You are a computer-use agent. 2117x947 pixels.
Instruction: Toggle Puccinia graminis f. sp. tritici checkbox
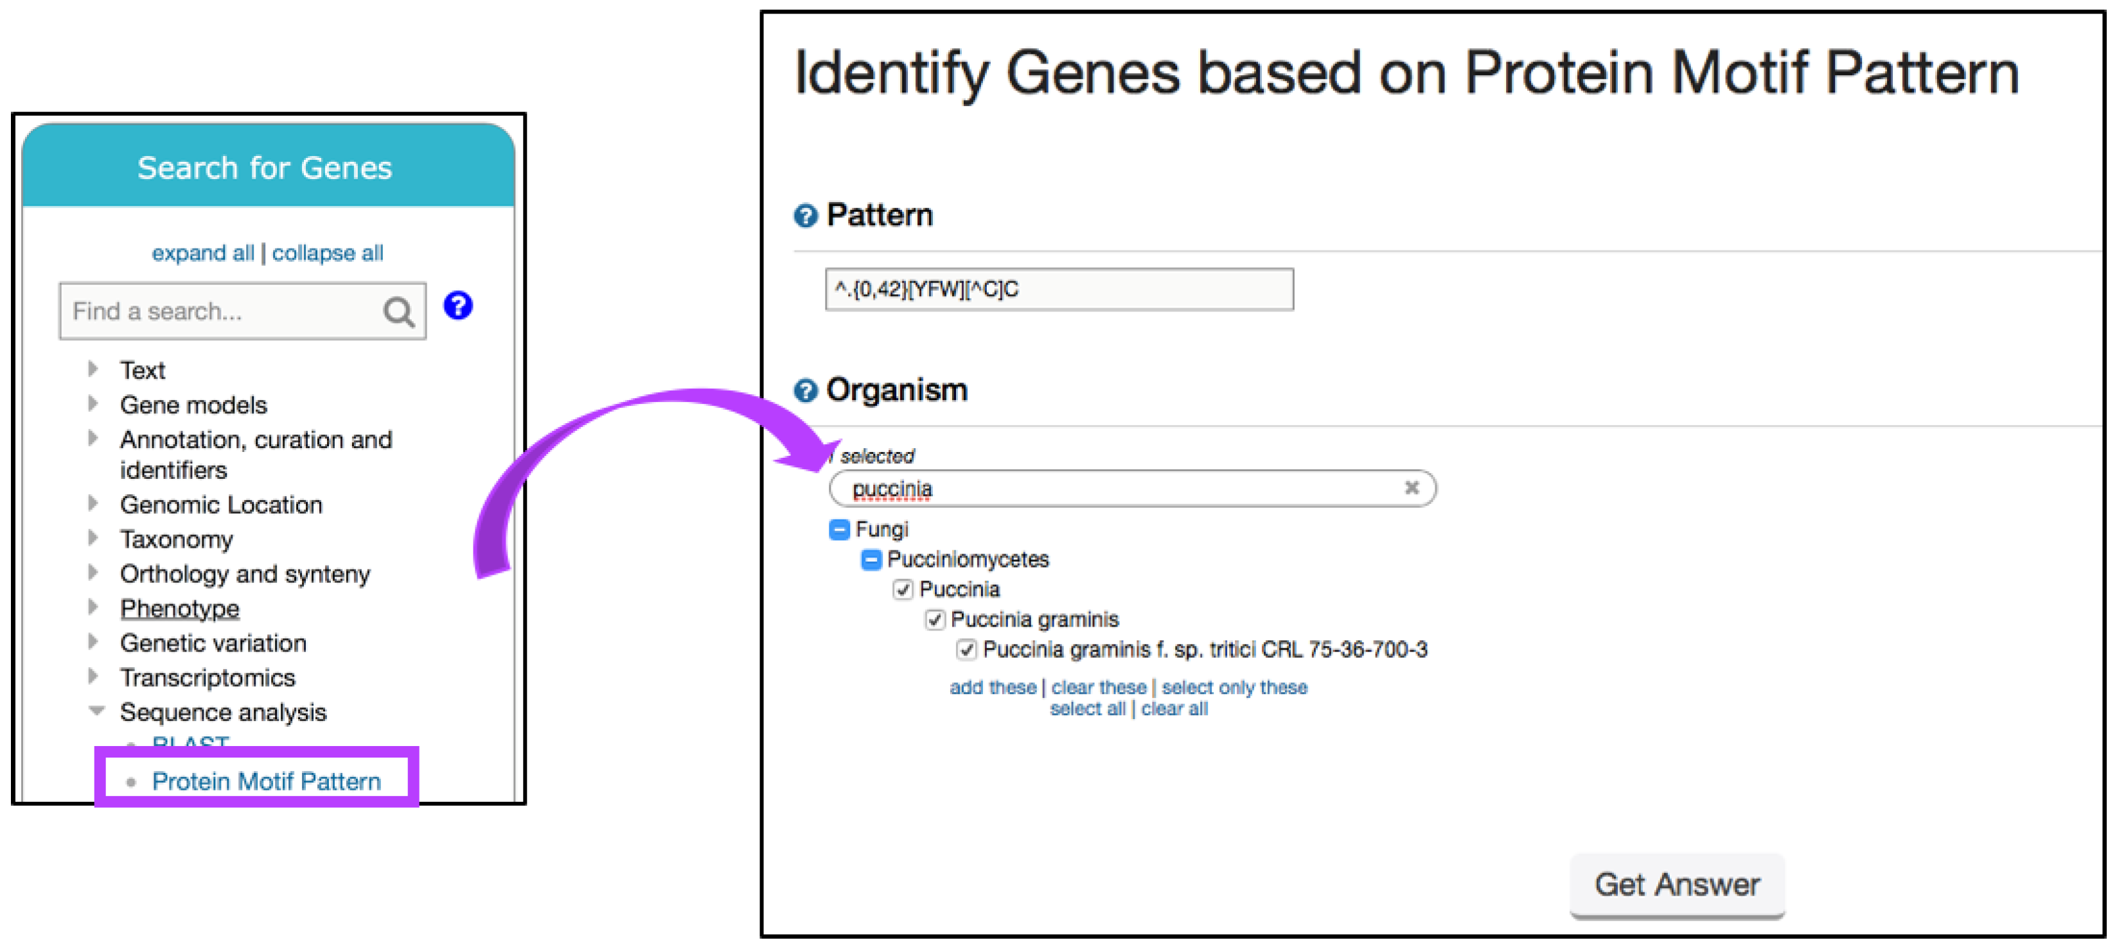(966, 650)
